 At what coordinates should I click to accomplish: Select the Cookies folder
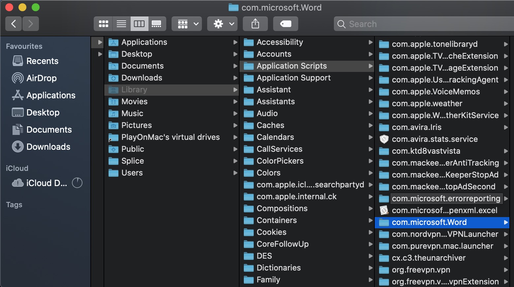click(x=307, y=232)
